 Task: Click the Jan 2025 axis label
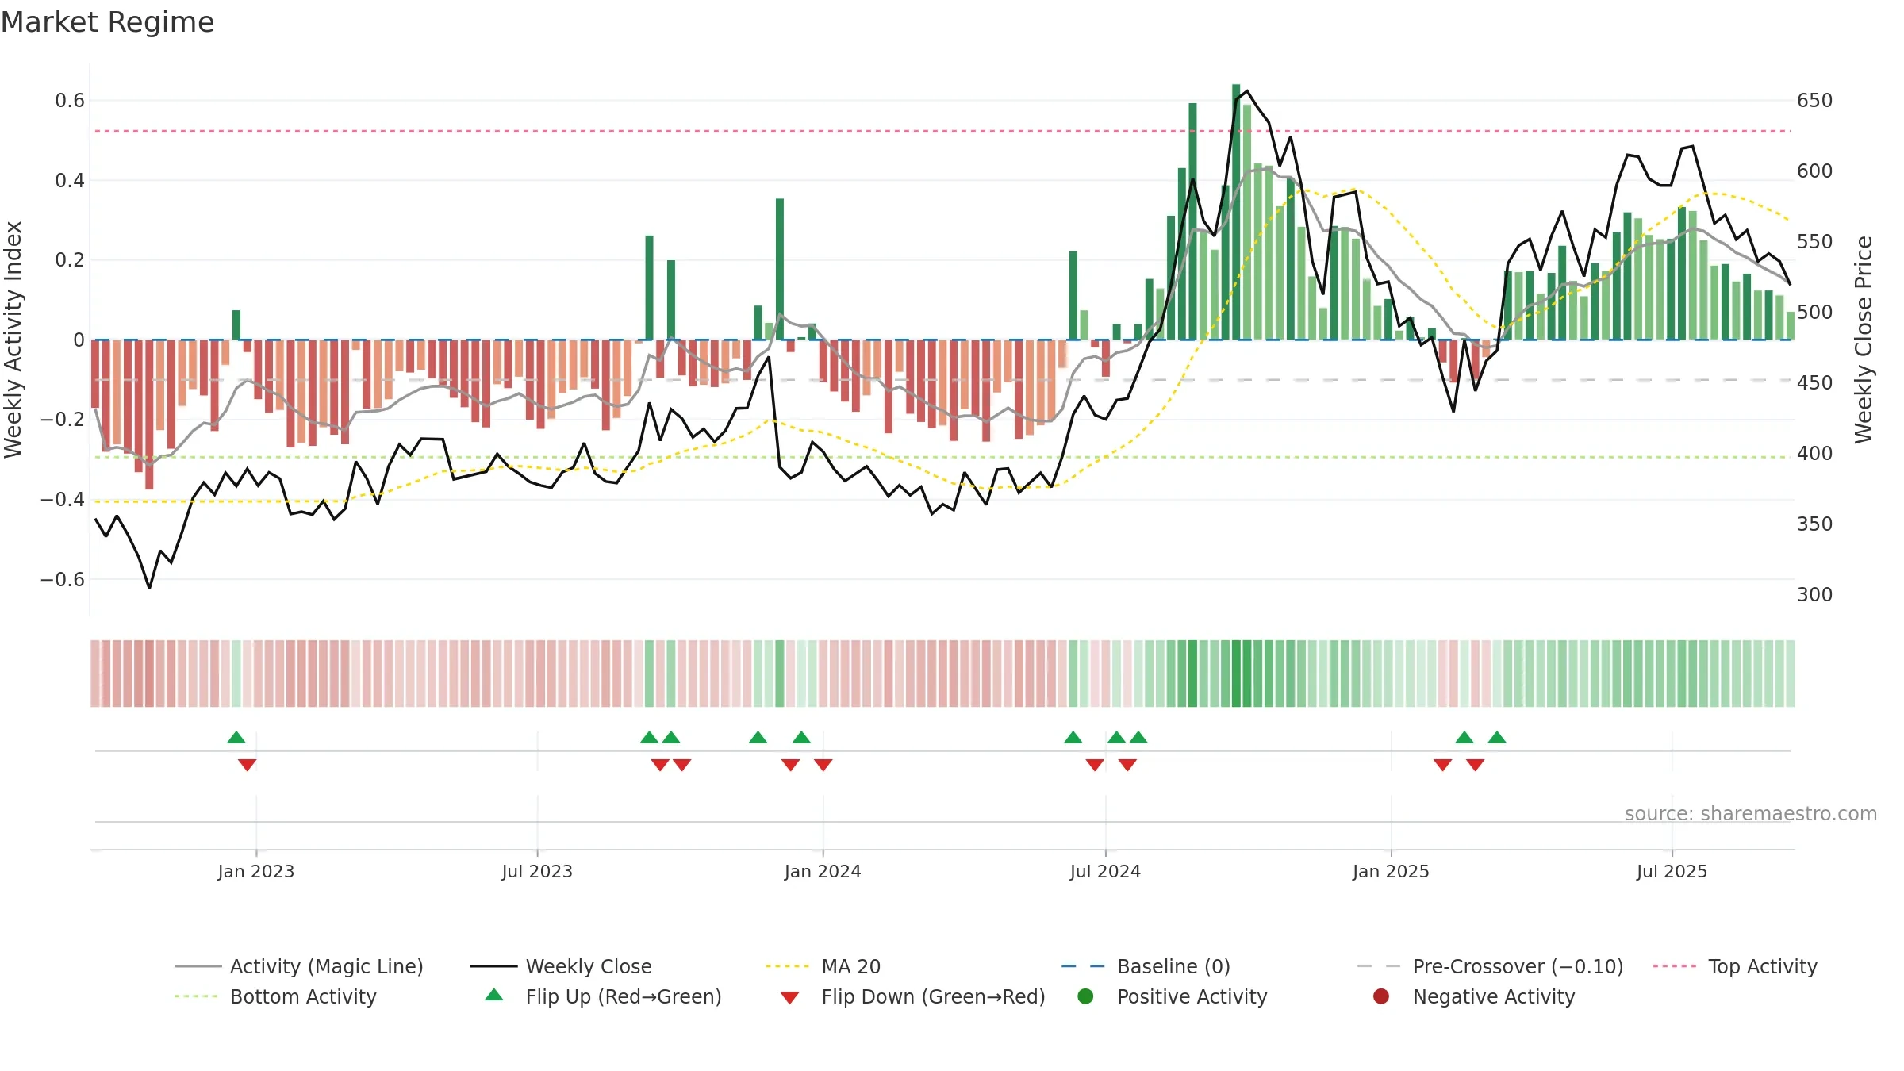click(1391, 872)
